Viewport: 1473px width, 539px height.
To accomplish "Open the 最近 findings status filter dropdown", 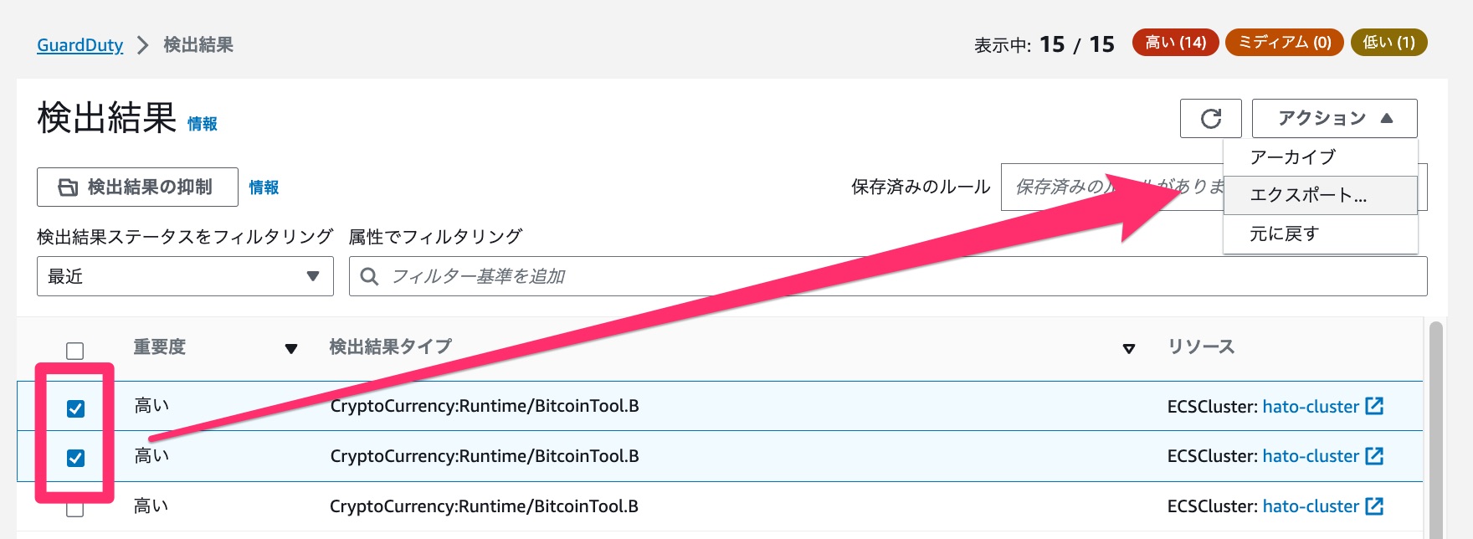I will [x=184, y=275].
